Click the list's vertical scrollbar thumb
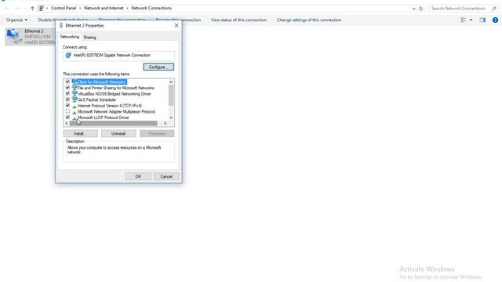This screenshot has width=502, height=282. pos(171,96)
